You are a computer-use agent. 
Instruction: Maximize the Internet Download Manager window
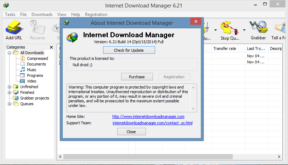[265, 4]
